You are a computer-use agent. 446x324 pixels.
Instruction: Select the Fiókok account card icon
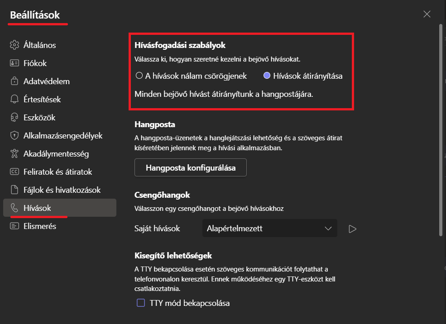[x=14, y=63]
